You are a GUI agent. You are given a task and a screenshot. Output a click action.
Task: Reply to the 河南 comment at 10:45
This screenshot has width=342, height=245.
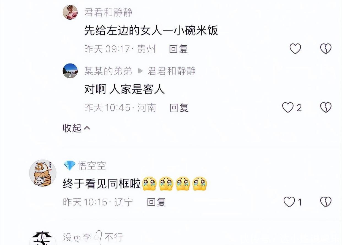coord(179,108)
